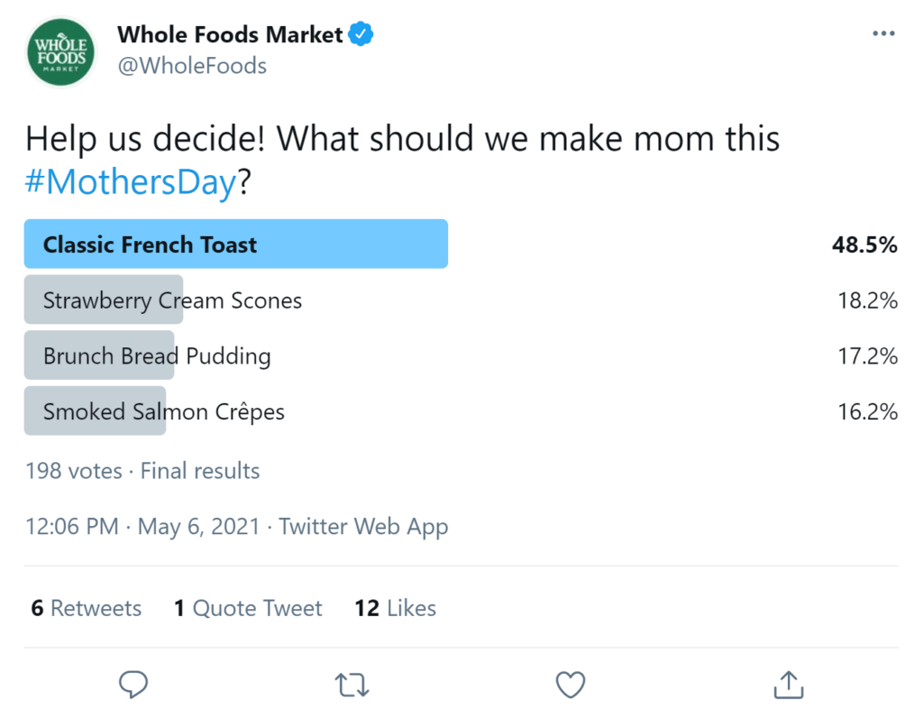
Task: Click the @WholeFoods handle
Action: 192,66
